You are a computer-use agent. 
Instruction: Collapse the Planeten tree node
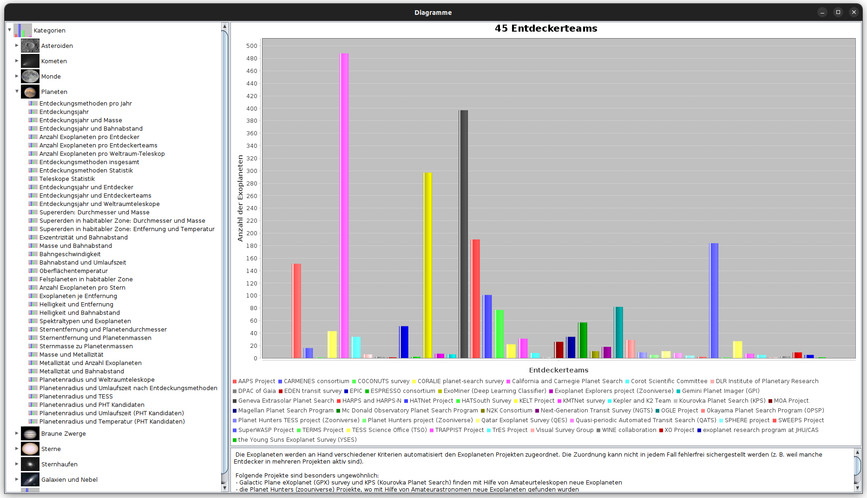17,92
